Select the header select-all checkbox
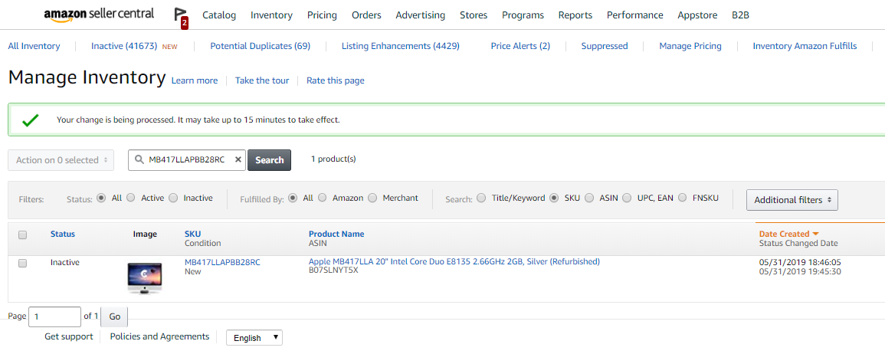 [22, 234]
